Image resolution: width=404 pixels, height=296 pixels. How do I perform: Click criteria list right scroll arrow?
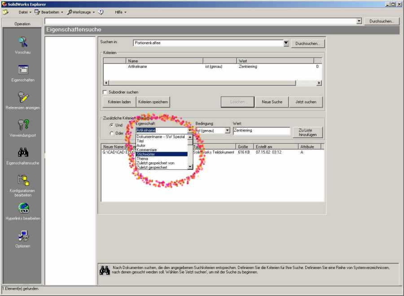[319, 83]
